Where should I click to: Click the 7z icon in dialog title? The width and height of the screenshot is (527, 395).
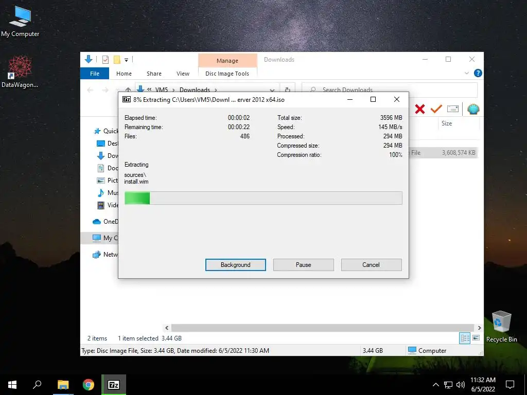127,99
